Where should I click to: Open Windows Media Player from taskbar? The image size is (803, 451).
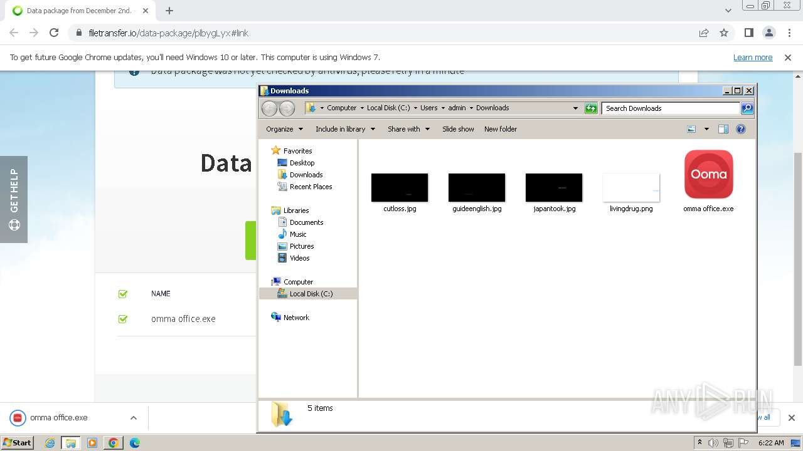92,443
